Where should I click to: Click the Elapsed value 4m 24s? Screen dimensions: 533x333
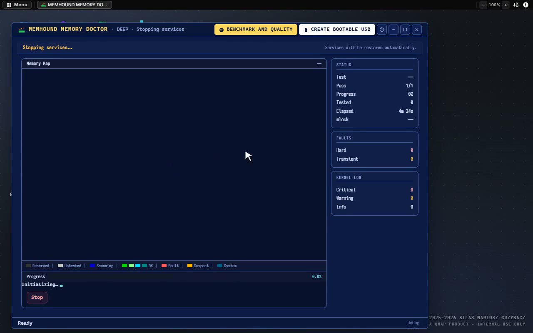(x=406, y=111)
